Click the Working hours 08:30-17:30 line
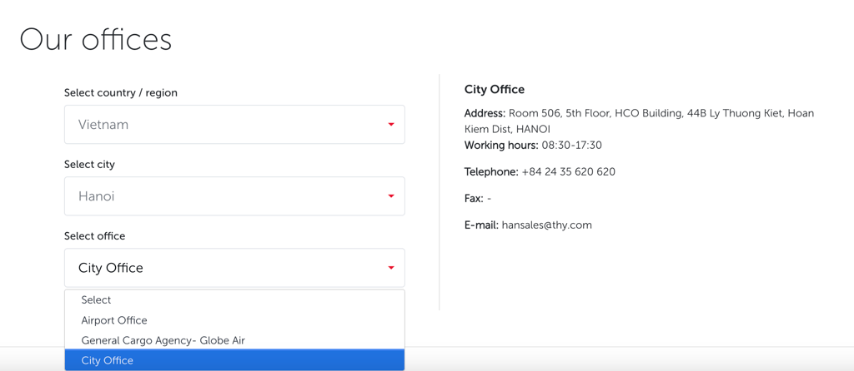This screenshot has height=371, width=854. click(533, 145)
